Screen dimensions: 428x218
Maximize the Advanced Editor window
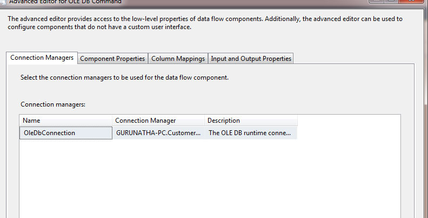[x=391, y=1]
